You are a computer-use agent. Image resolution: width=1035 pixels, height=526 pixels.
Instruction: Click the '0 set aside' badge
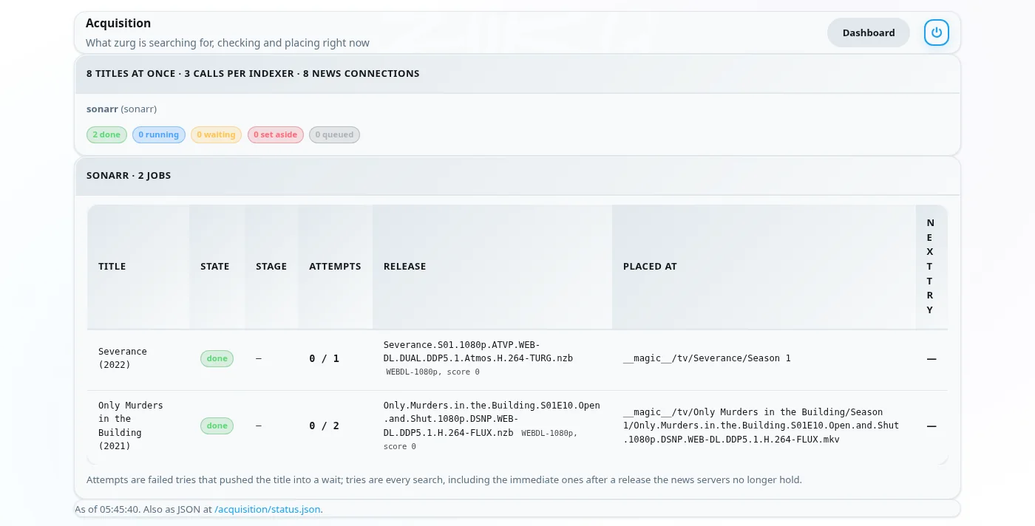[276, 134]
